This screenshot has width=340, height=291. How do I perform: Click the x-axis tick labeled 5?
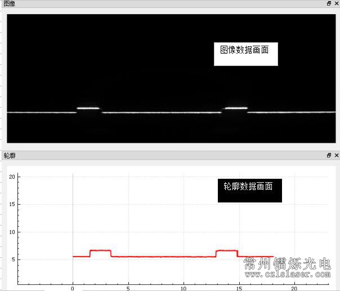tap(128, 288)
